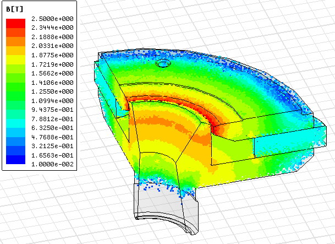Click the 7.8812e-001 legend value

coord(53,118)
